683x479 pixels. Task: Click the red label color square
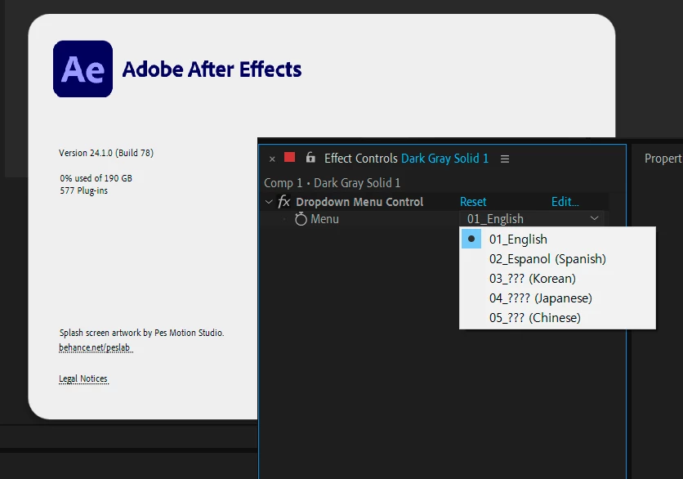(290, 157)
